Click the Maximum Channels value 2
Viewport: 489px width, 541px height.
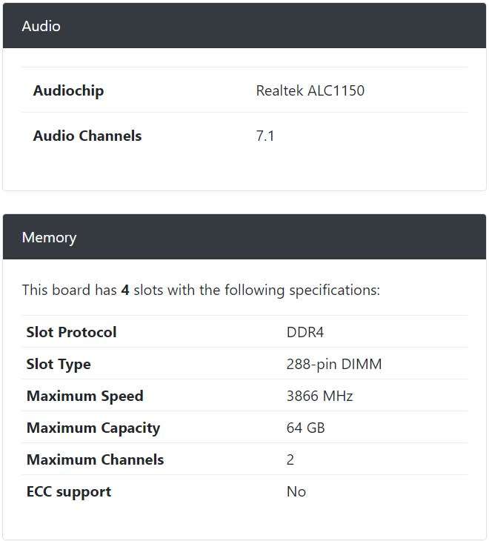[290, 460]
